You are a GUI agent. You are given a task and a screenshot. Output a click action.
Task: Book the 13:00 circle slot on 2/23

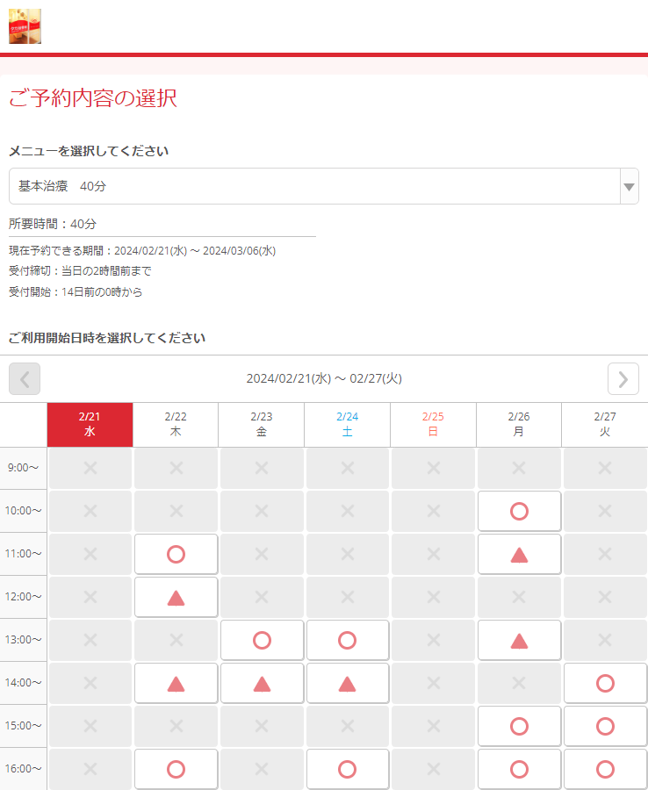tap(262, 640)
